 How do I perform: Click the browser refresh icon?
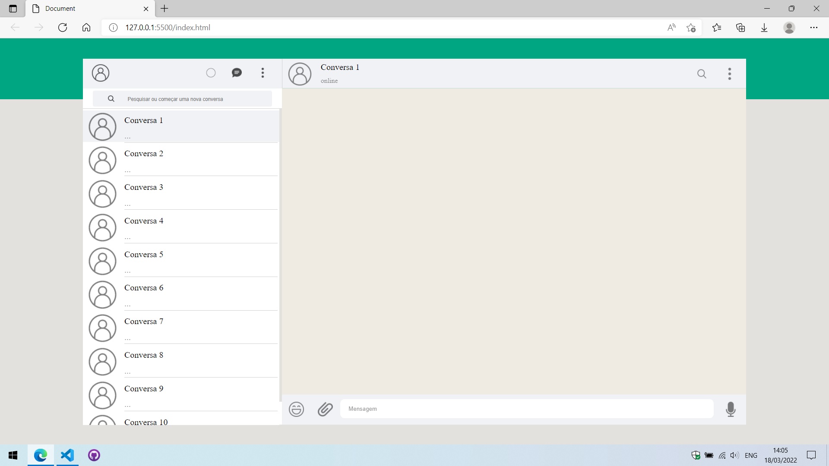pyautogui.click(x=63, y=27)
